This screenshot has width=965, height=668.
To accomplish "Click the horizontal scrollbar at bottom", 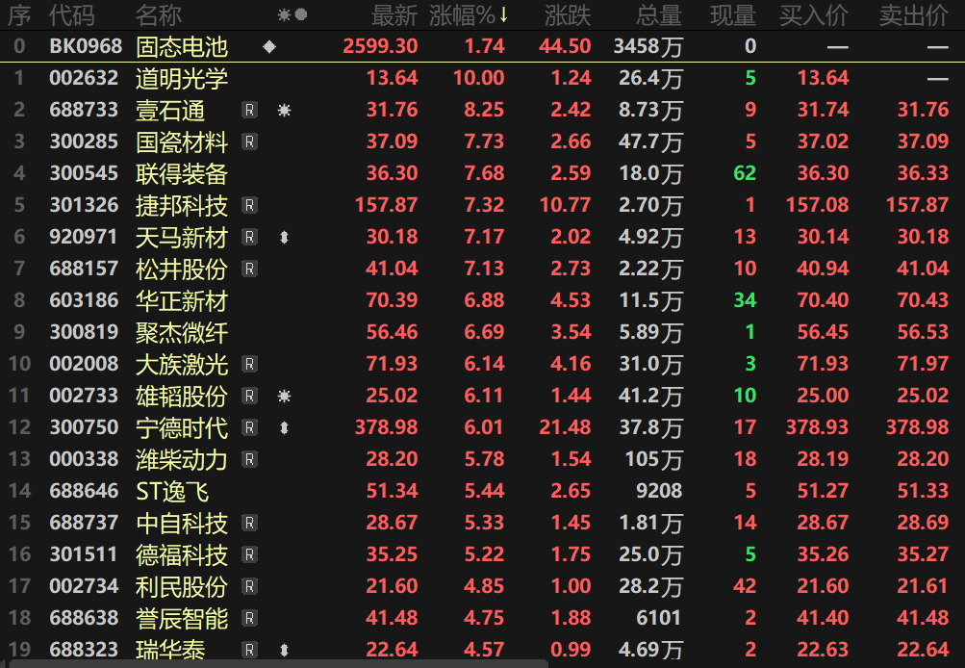I will pos(279,664).
